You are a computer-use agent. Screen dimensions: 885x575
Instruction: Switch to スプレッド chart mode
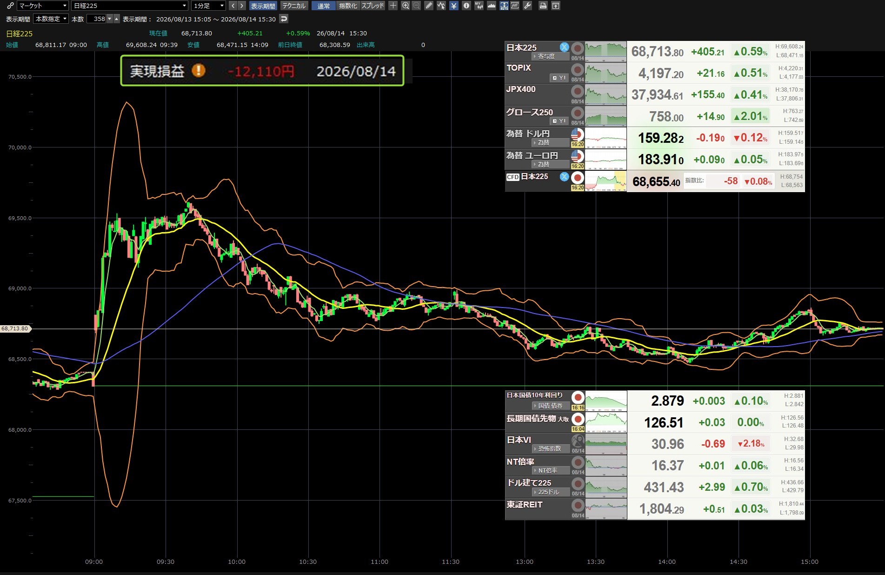click(x=373, y=6)
